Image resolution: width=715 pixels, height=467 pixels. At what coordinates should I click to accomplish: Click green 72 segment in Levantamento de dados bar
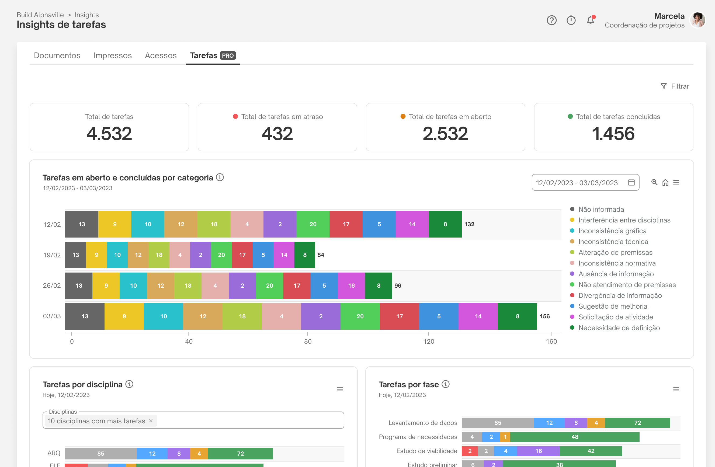[637, 423]
